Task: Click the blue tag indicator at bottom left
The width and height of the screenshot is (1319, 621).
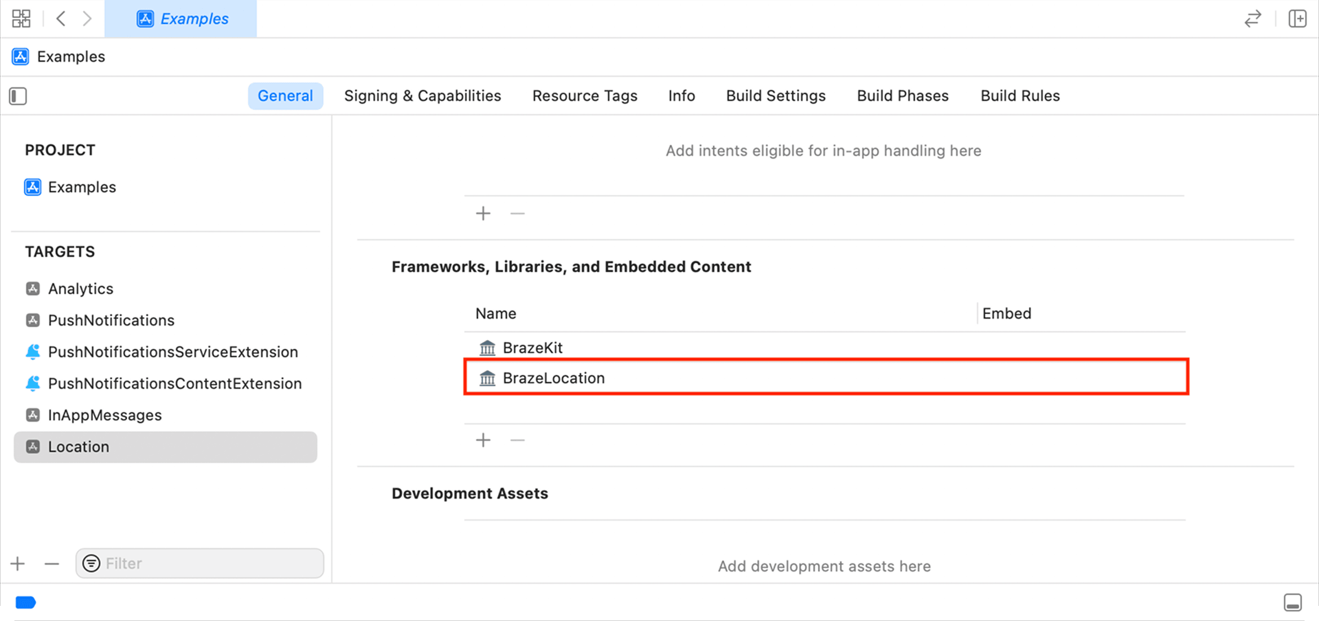Action: click(25, 602)
